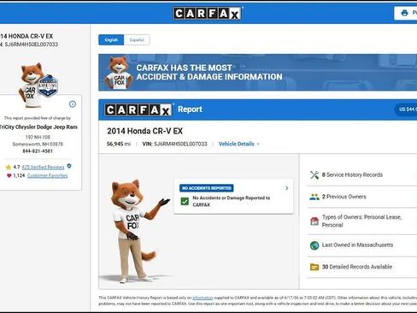Click the No Accidents Reported badge
This screenshot has height=313, width=417.
click(x=207, y=188)
